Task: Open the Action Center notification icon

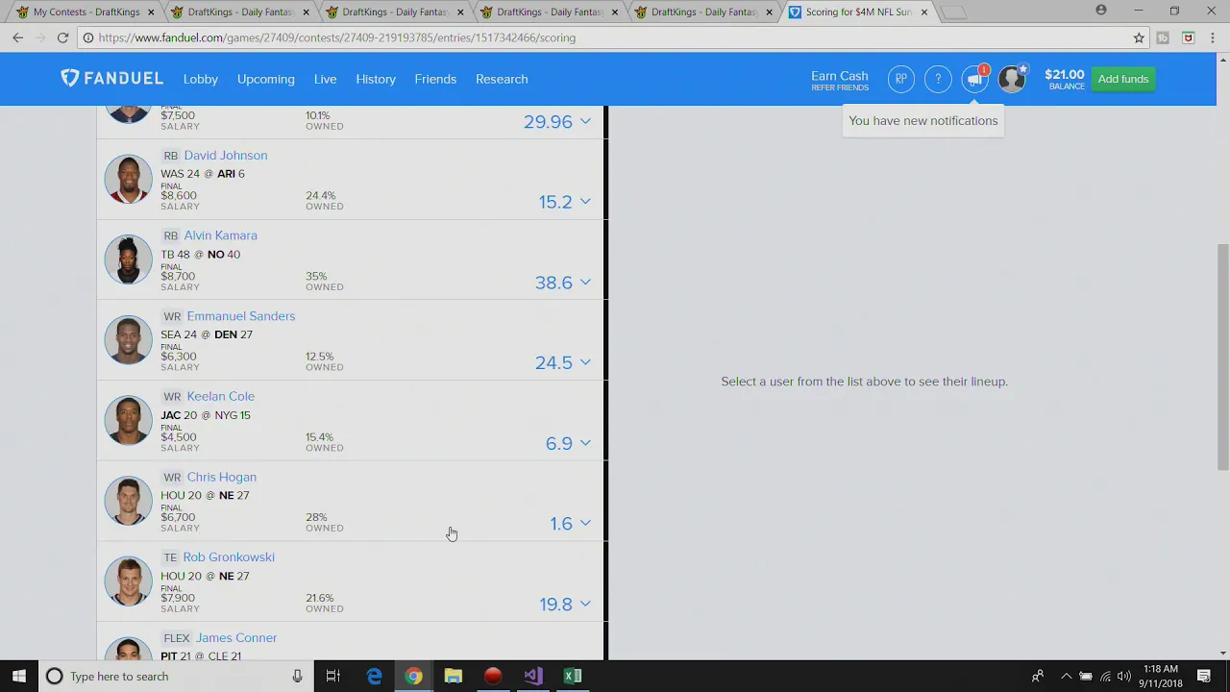Action: 1204,677
